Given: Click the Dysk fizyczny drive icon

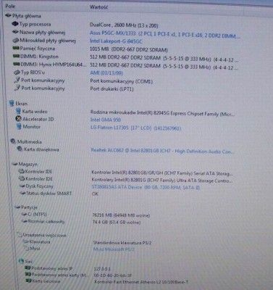Looking at the screenshot, I should coord(22,186).
